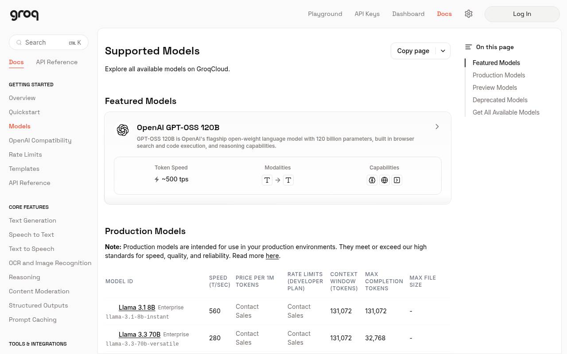567x354 pixels.
Task: Click the code execution capability icon
Action: 397,180
